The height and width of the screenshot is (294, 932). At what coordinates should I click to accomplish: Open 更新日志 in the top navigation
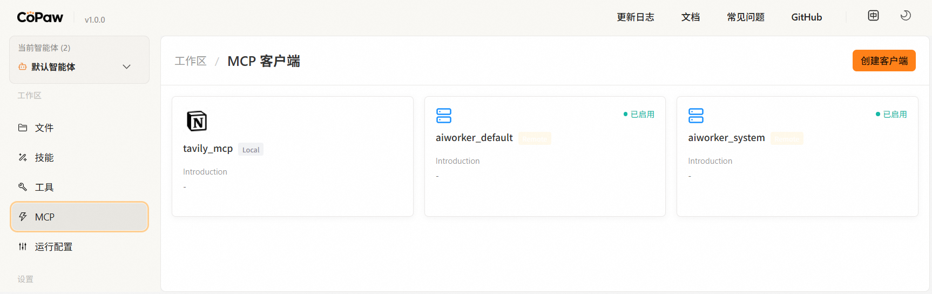pos(636,17)
